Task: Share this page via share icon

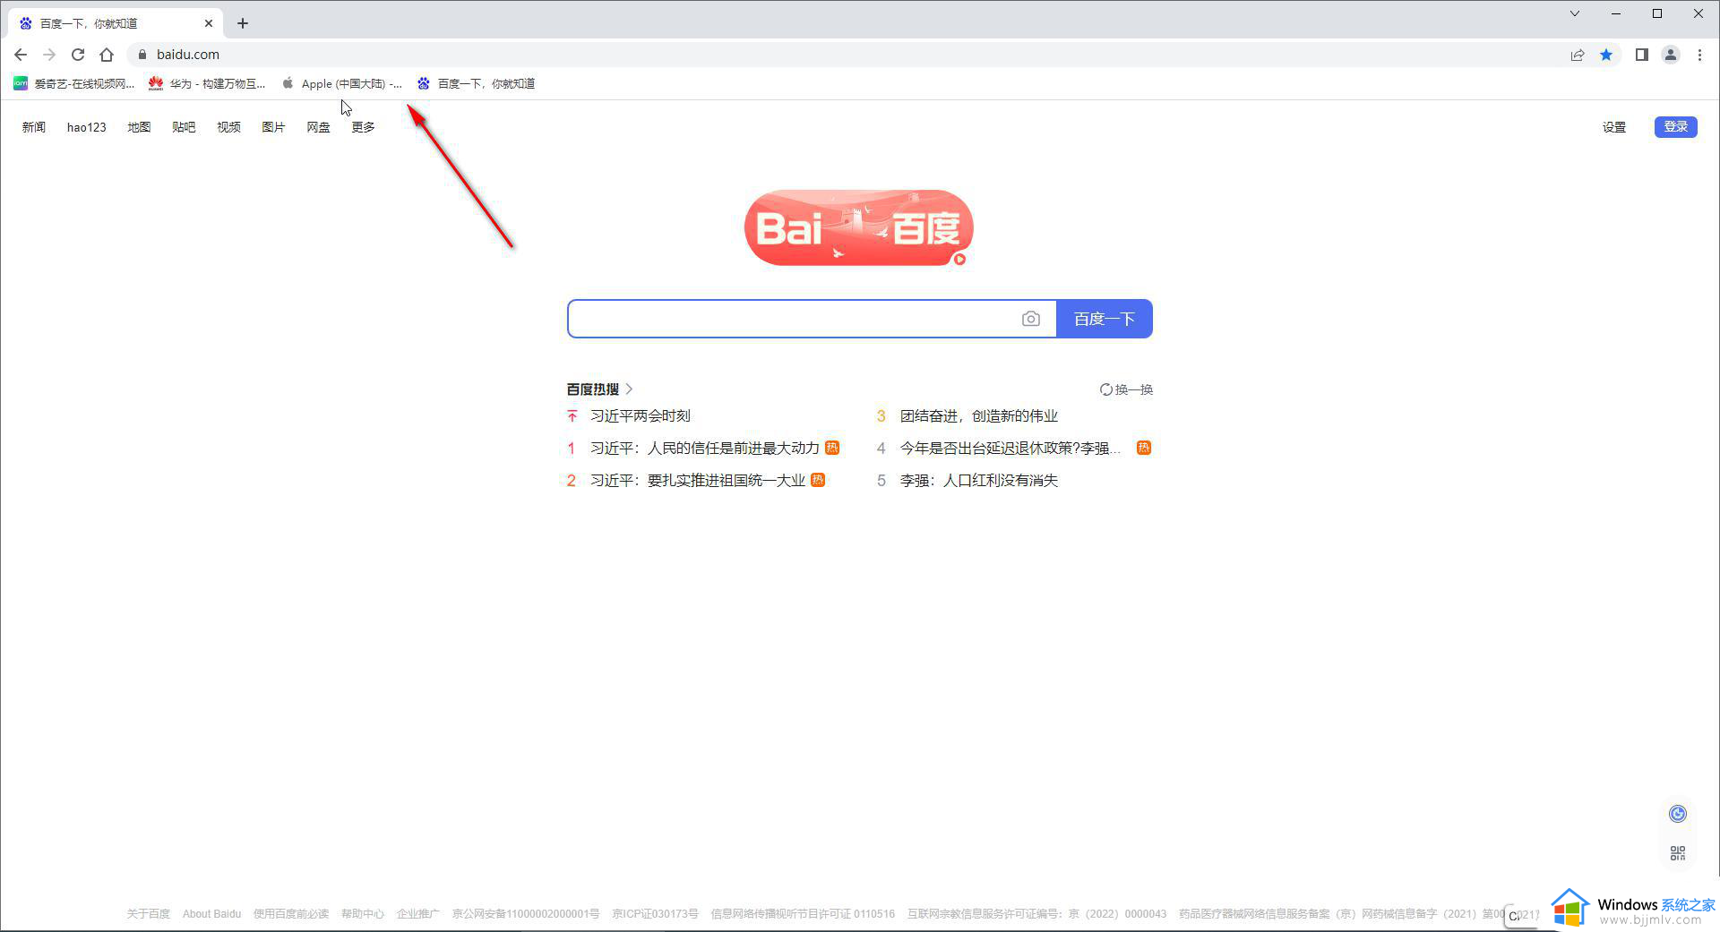Action: click(x=1578, y=55)
